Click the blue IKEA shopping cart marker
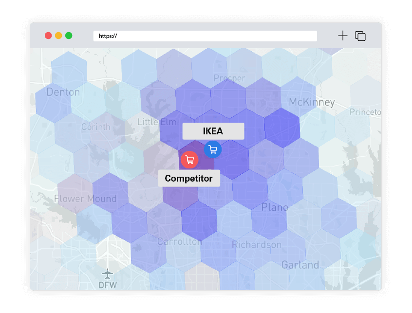This screenshot has height=313, width=412. 213,149
